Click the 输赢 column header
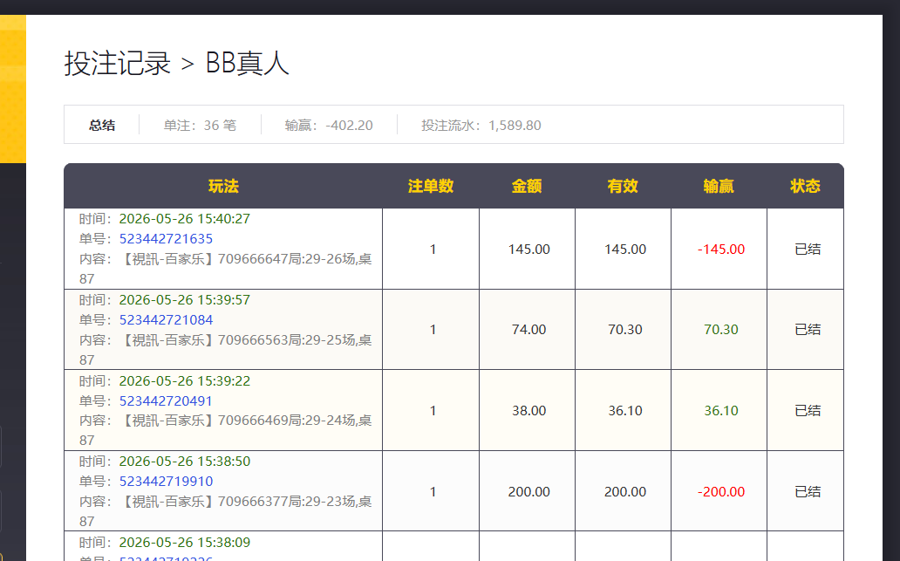 tap(719, 186)
